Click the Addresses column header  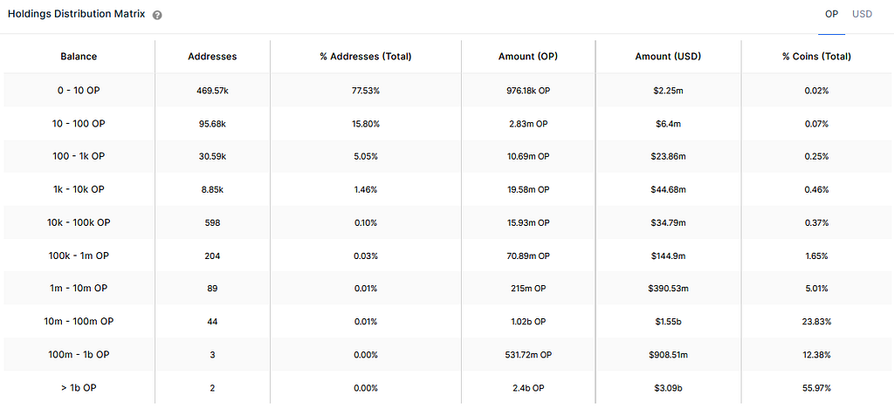point(212,57)
